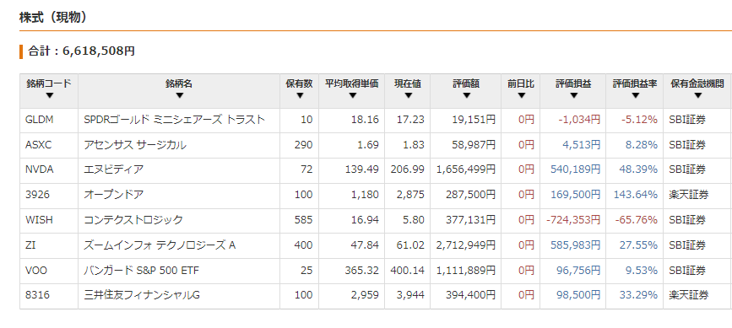Sort by 保有数 column arrow

300,96
